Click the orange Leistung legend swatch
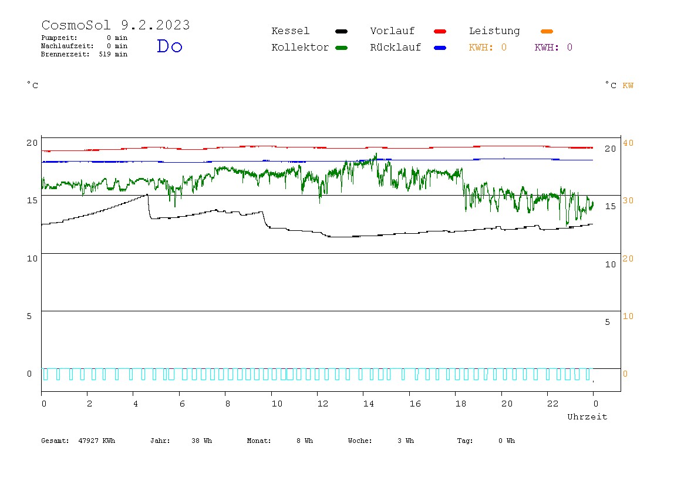 tap(547, 31)
